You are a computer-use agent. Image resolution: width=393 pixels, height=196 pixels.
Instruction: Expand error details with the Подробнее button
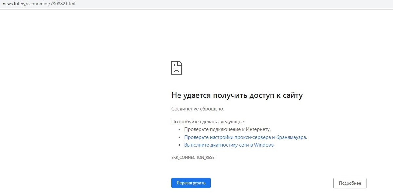(349, 183)
